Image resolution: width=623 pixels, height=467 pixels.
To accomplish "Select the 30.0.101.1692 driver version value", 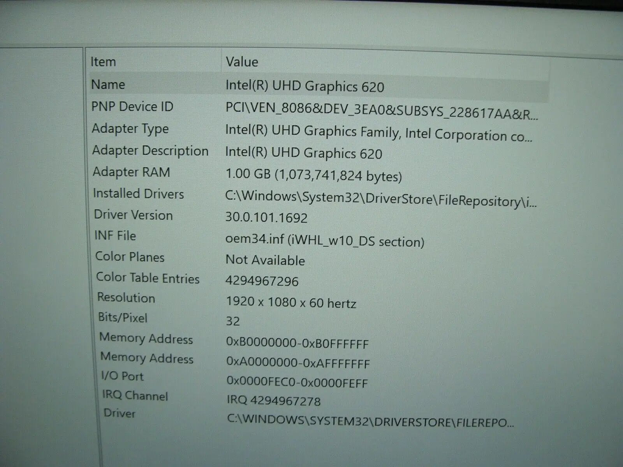I will click(266, 217).
